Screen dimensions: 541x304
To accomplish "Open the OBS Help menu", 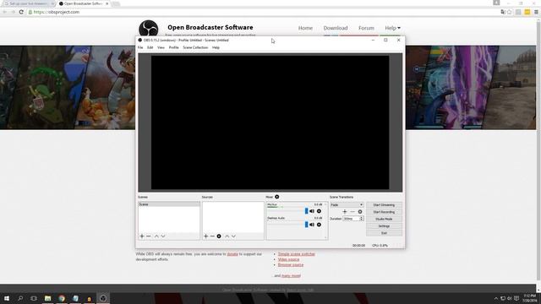I will [216, 47].
